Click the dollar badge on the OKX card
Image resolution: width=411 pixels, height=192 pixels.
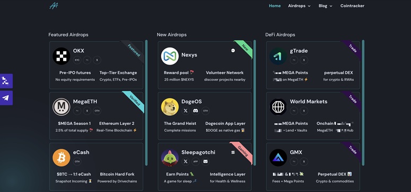pyautogui.click(x=97, y=60)
